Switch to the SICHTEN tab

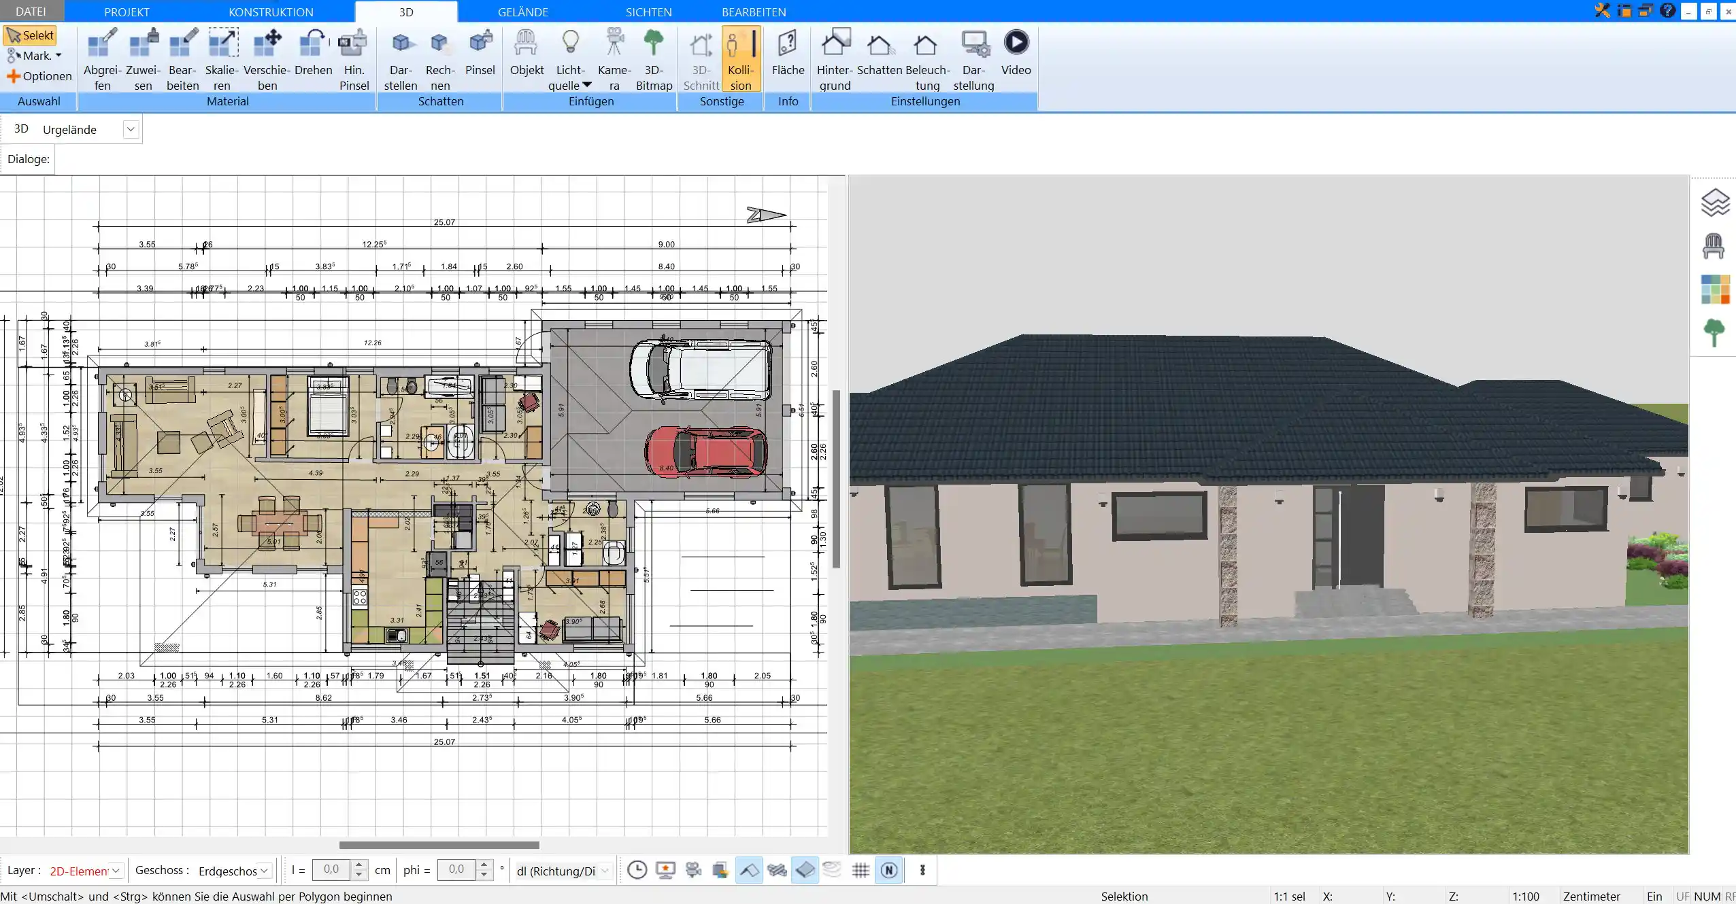[x=648, y=12]
